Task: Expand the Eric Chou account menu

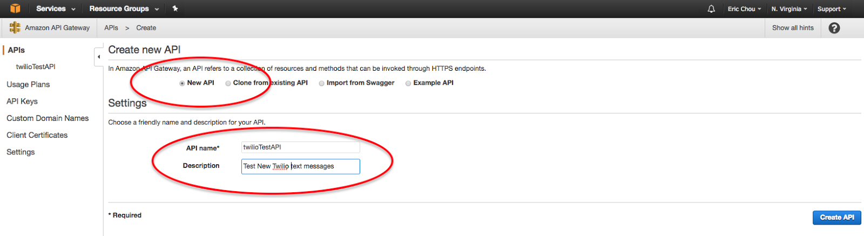Action: point(744,9)
